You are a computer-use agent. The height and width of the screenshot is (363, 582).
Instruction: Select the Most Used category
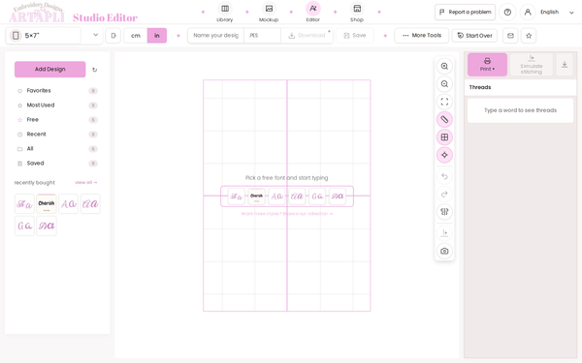point(57,106)
